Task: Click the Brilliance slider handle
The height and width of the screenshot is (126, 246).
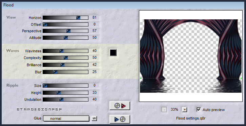Action: coord(62,65)
